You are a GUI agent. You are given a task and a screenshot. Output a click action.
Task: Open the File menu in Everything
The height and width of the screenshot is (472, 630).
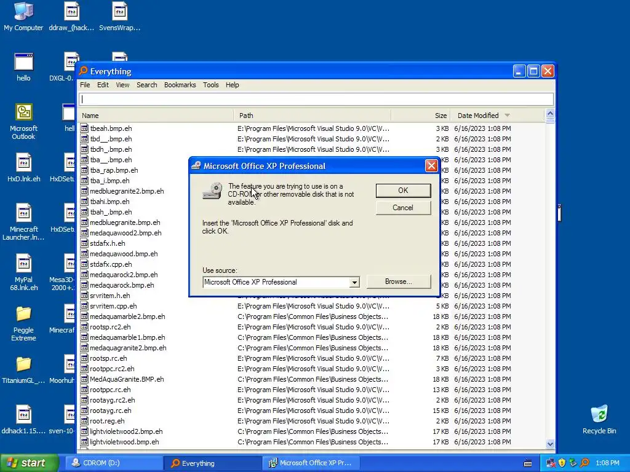(x=85, y=85)
